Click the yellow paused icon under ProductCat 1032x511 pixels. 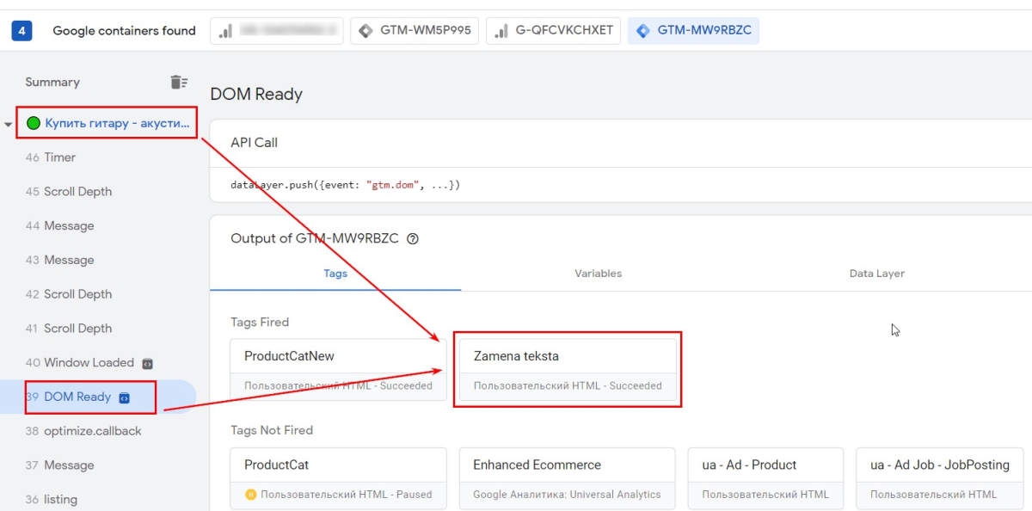(x=251, y=495)
